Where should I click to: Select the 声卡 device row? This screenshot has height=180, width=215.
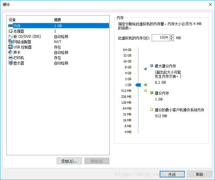59,52
